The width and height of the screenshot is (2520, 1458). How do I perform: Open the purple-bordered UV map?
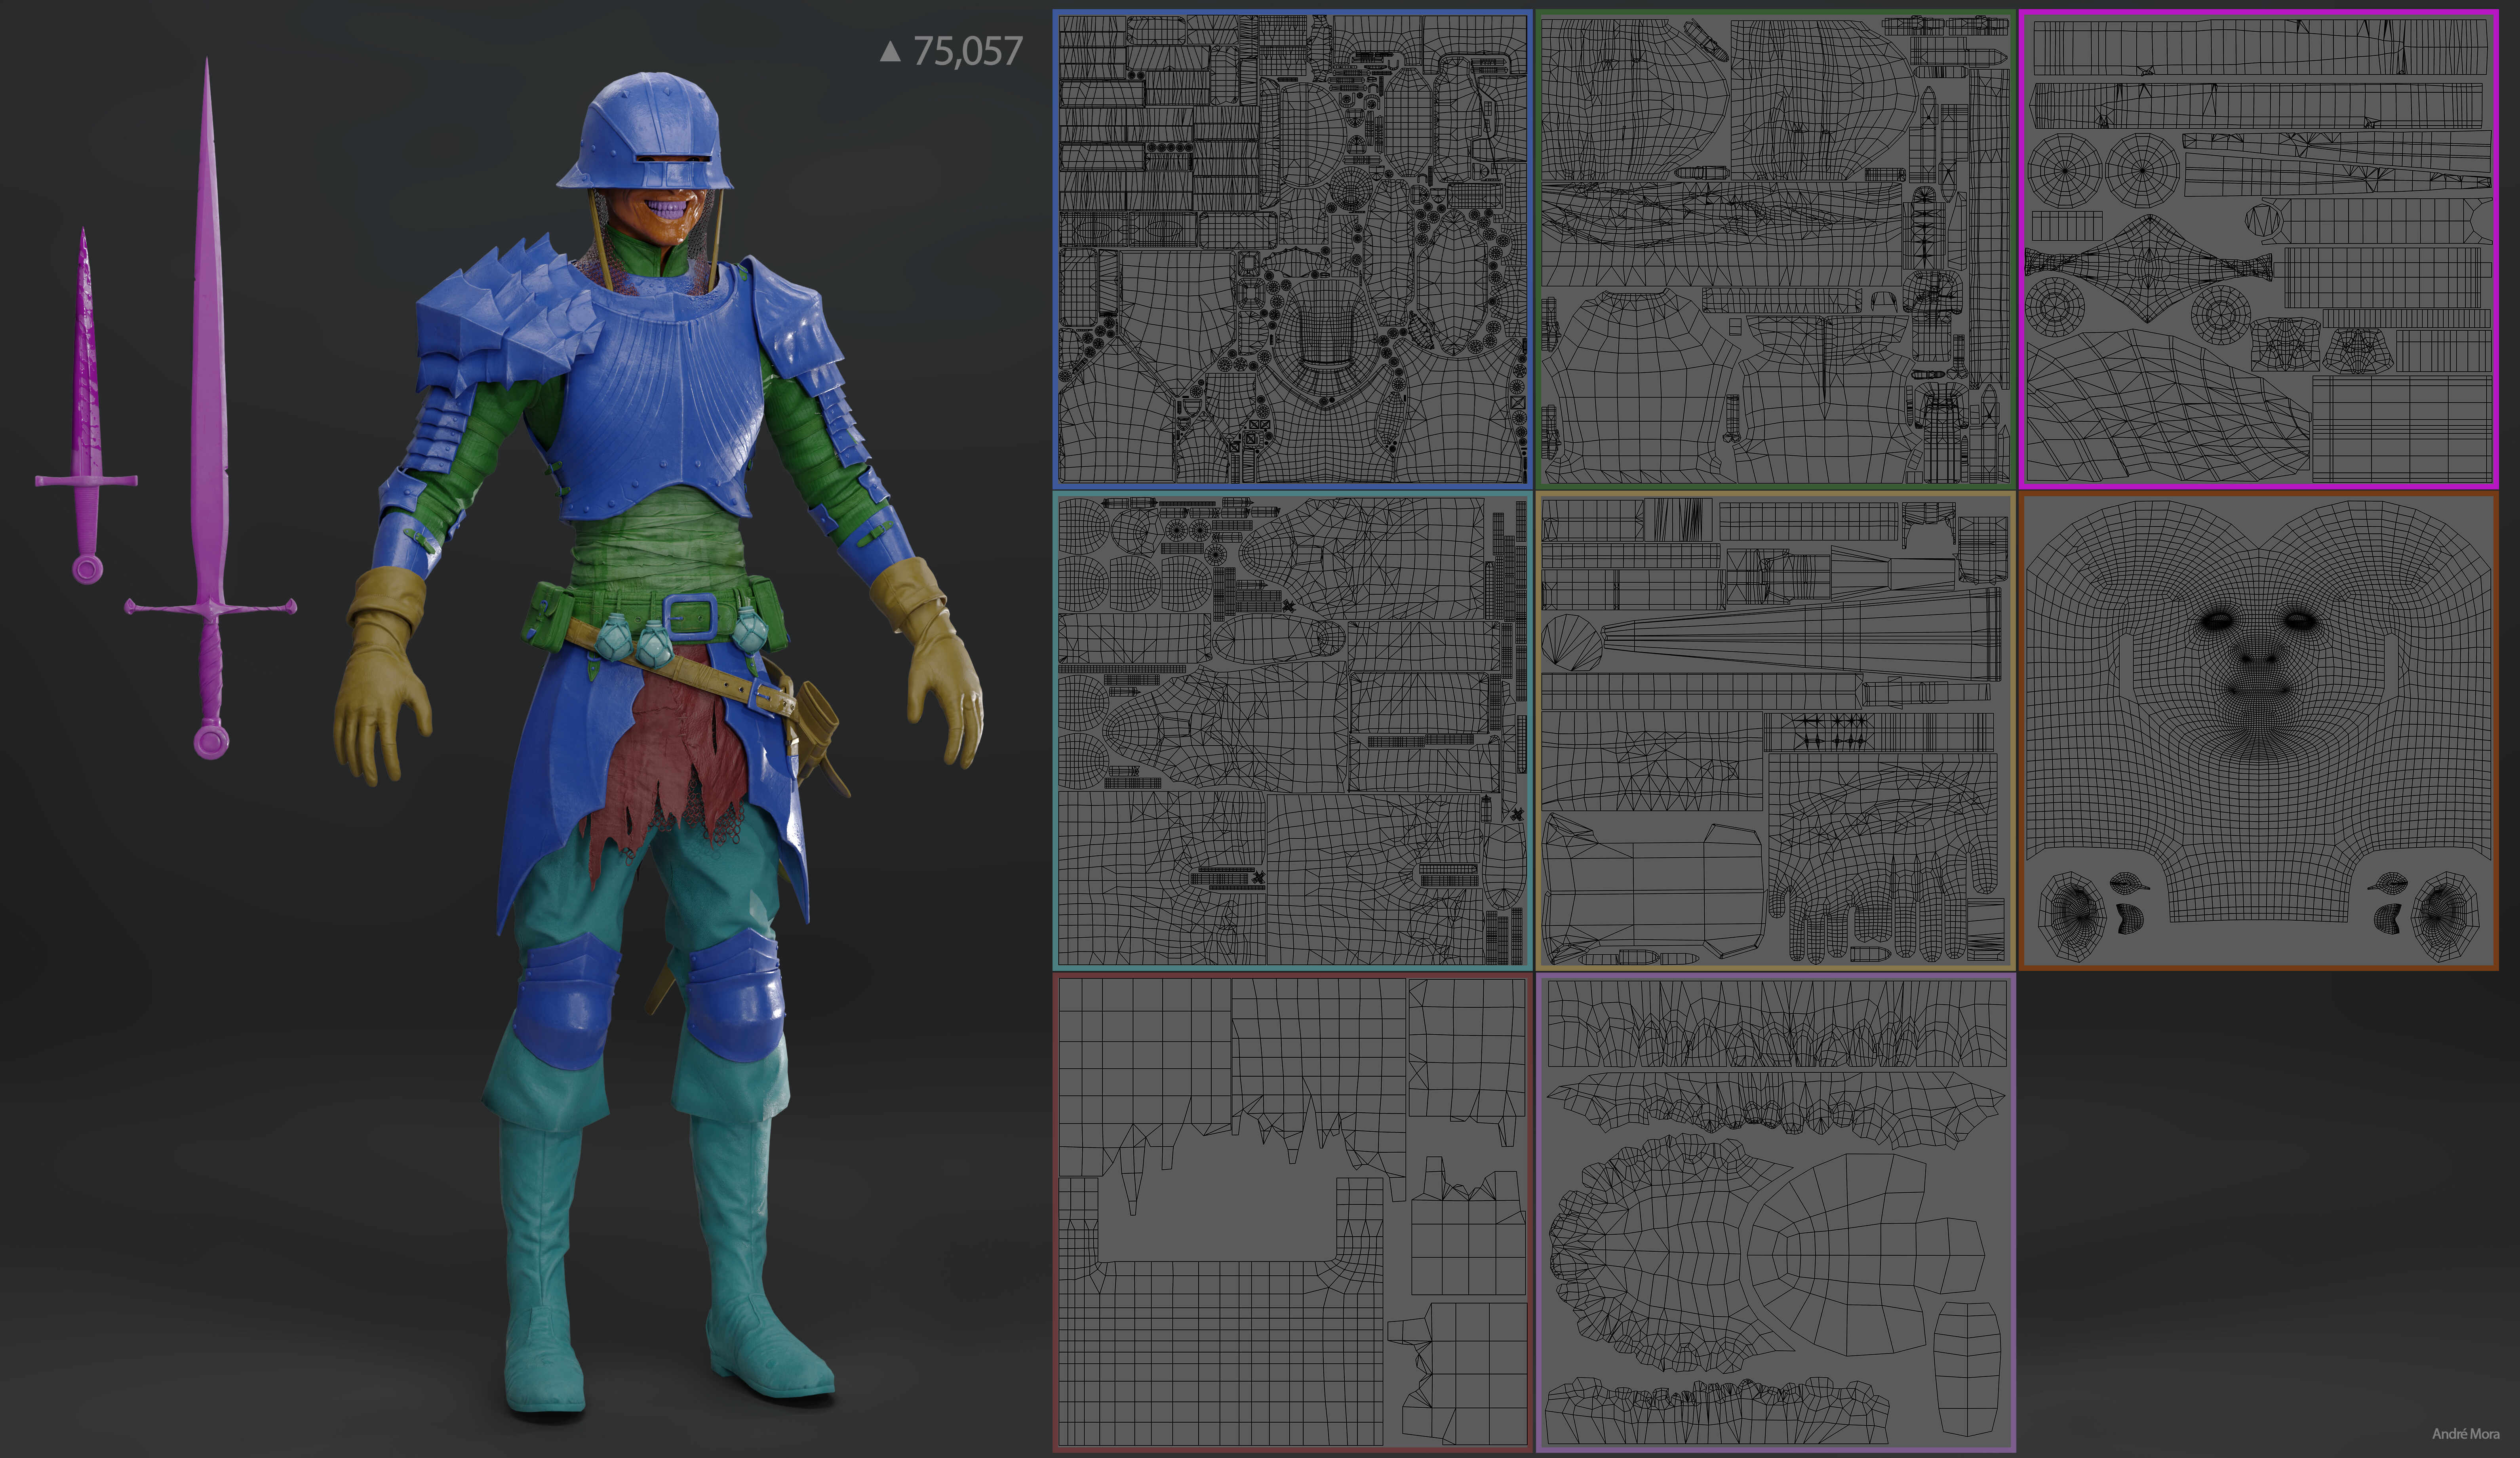[x=1775, y=1212]
